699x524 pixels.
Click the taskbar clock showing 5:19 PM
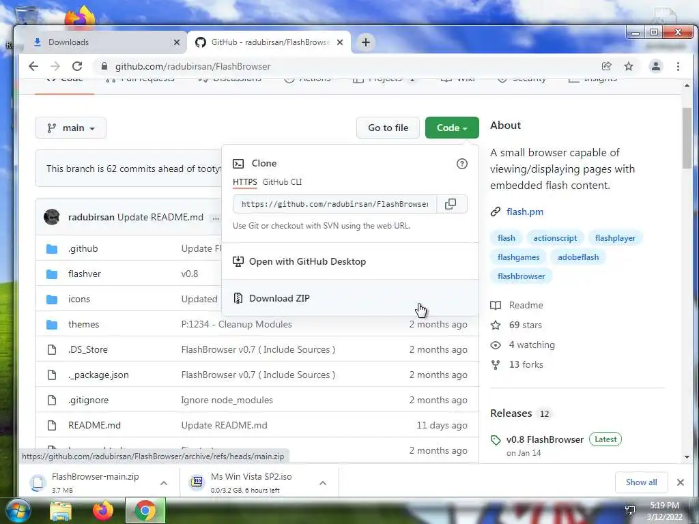(664, 511)
